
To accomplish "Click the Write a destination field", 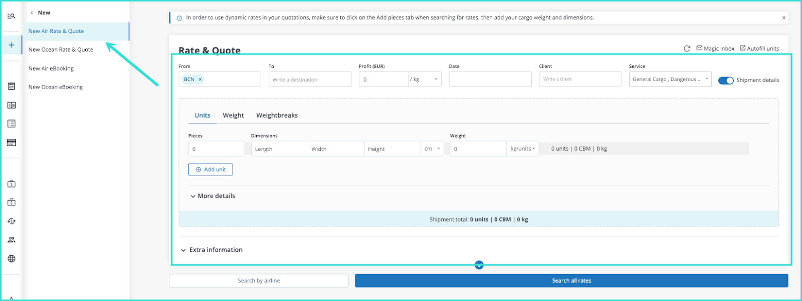I will [x=310, y=79].
